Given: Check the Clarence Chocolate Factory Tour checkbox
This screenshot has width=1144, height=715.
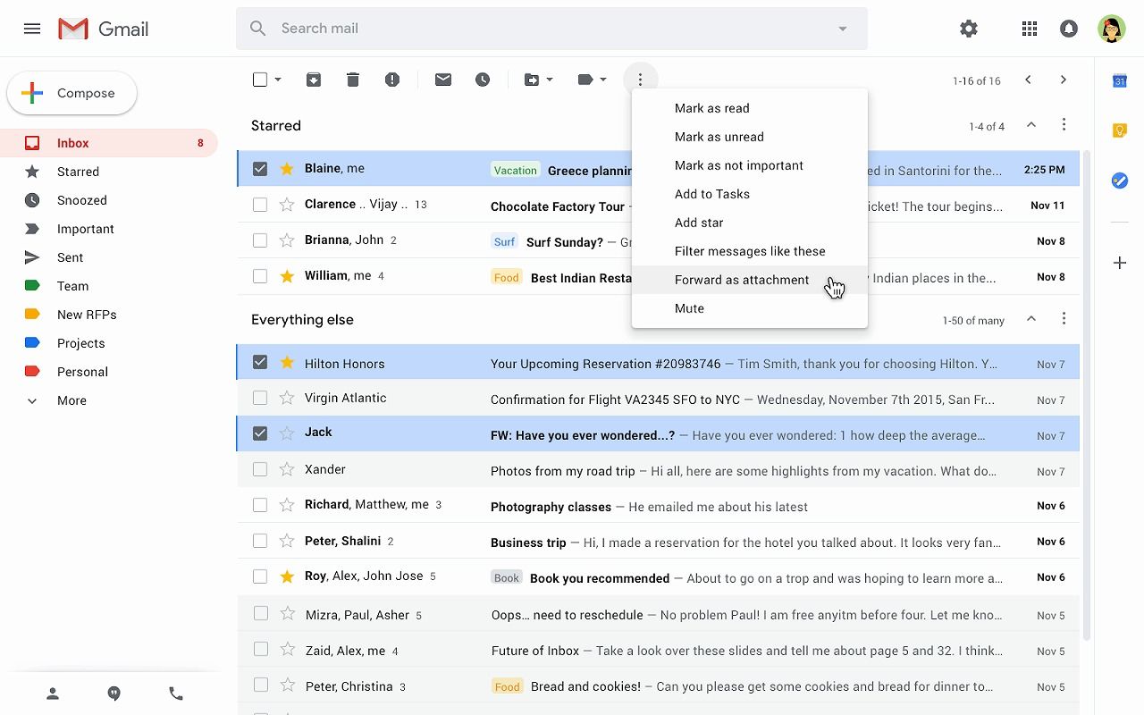Looking at the screenshot, I should 260,205.
